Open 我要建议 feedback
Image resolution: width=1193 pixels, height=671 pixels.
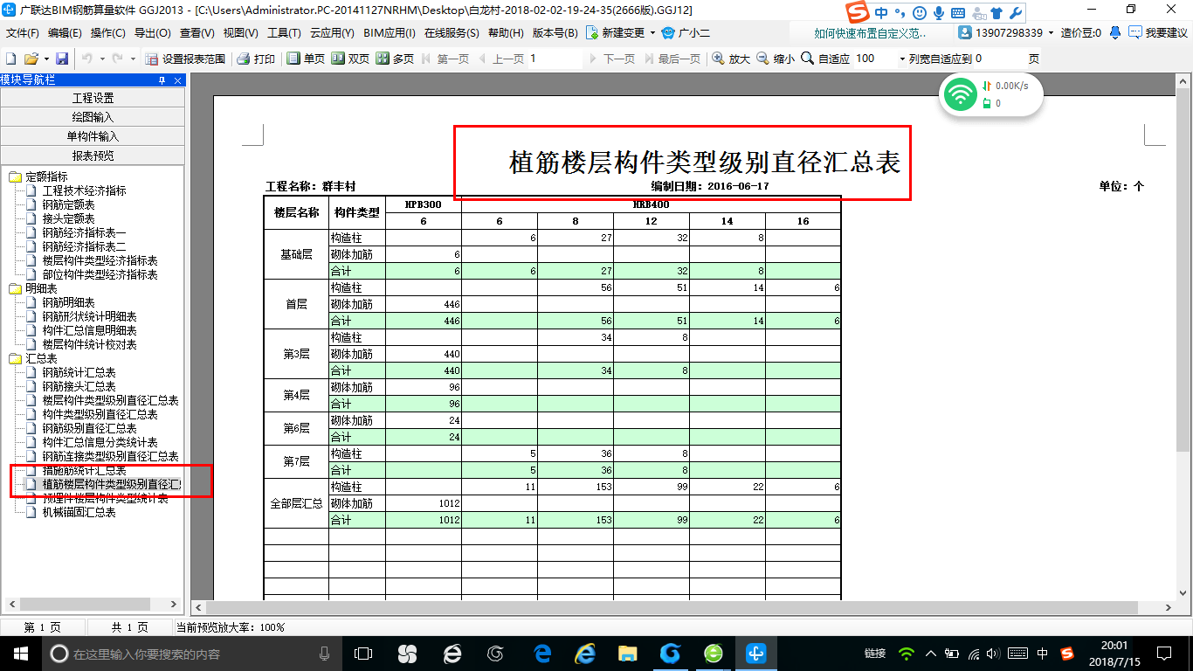1158,33
